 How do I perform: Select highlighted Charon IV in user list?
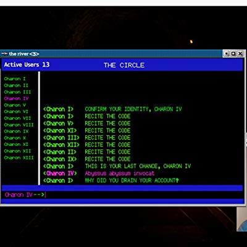[x=16, y=99]
